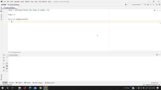Pin the Run tab with the pin icon
The width and height of the screenshot is (161, 90).
(x=4, y=71)
